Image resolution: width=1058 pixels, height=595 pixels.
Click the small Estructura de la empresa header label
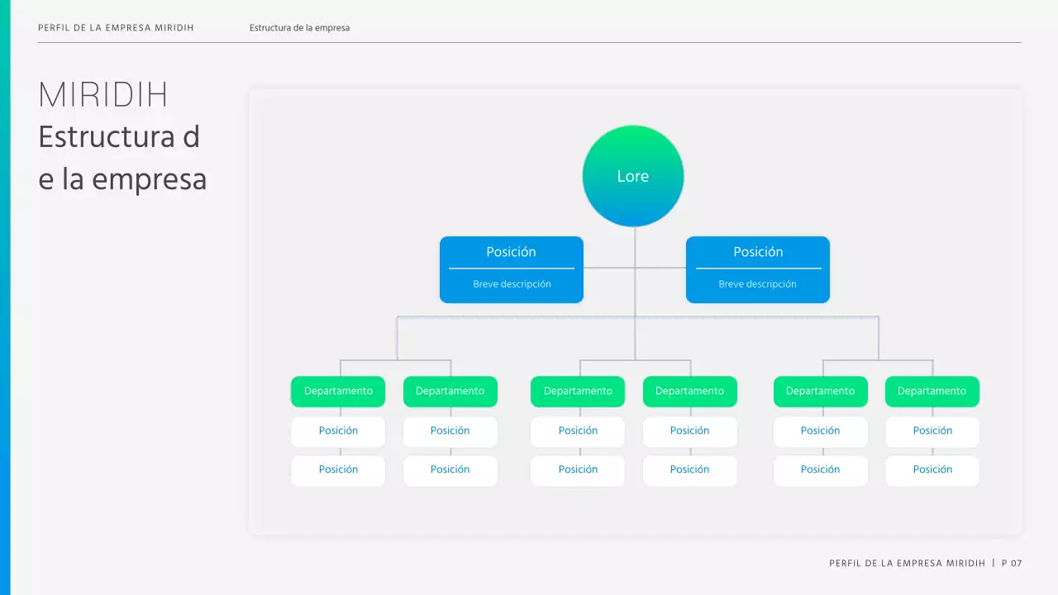pos(299,28)
